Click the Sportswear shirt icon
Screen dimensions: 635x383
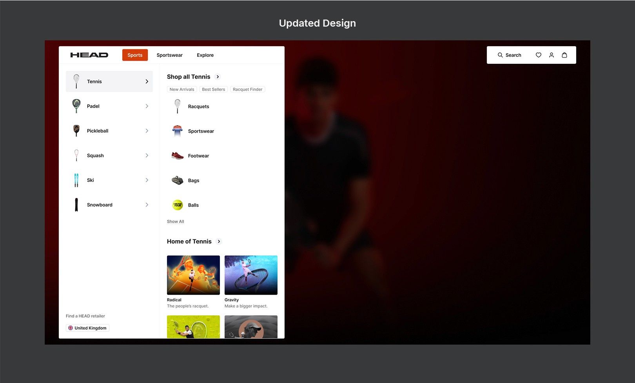click(178, 131)
